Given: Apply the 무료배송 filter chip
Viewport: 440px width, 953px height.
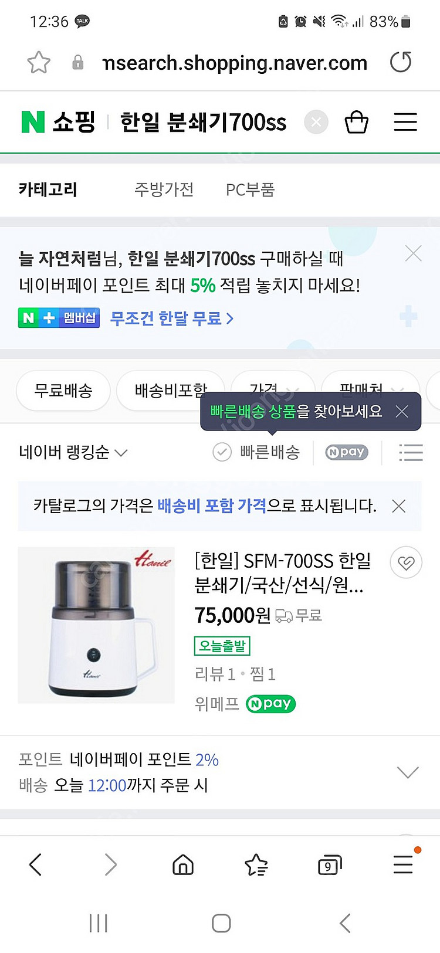Looking at the screenshot, I should tap(63, 391).
